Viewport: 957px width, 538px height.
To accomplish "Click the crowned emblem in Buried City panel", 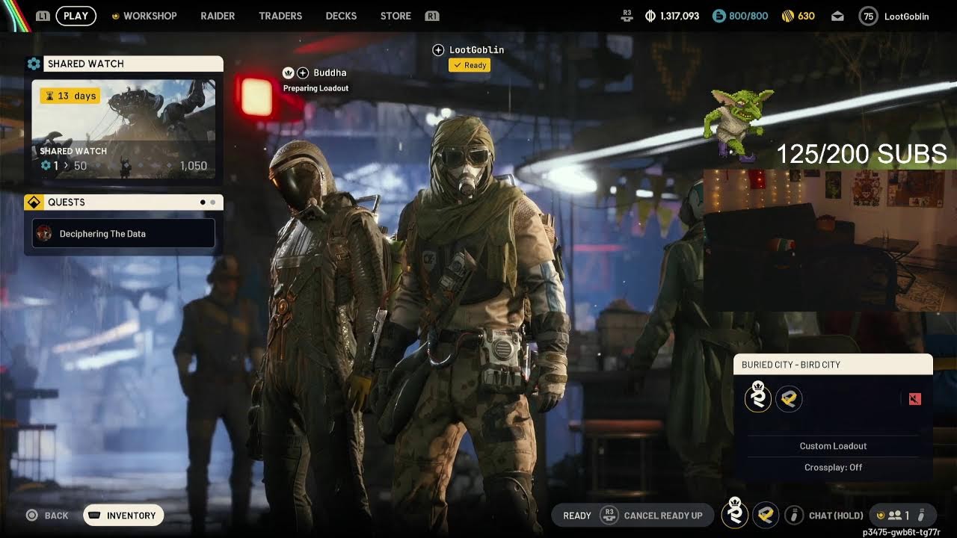I will pos(758,398).
